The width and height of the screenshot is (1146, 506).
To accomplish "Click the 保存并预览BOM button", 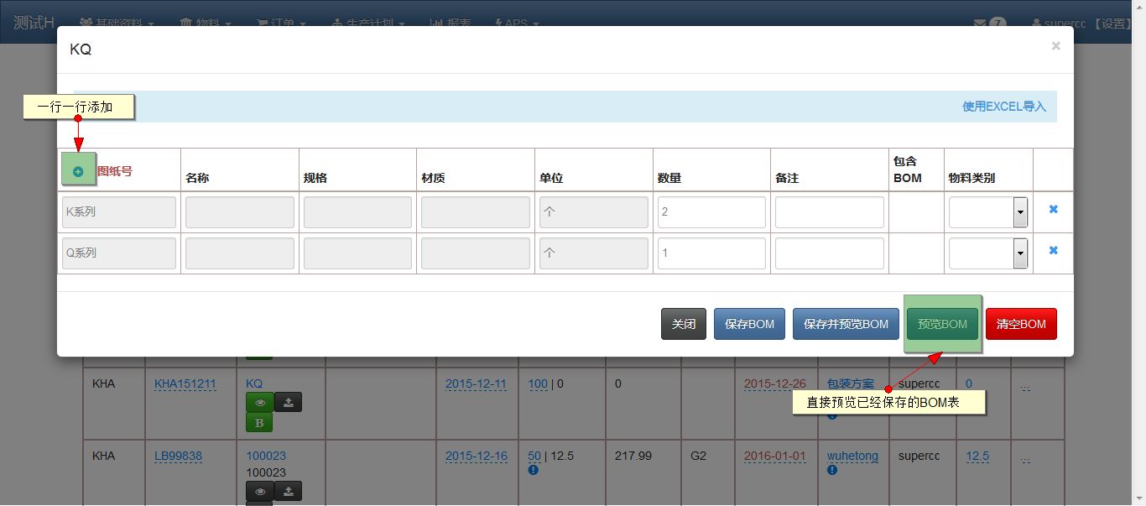I will coord(845,324).
